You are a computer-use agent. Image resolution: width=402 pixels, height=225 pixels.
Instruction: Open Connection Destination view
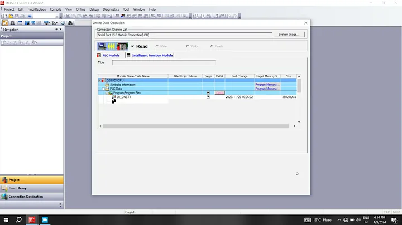pyautogui.click(x=32, y=197)
